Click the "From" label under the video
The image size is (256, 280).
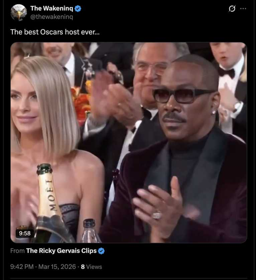(x=17, y=251)
